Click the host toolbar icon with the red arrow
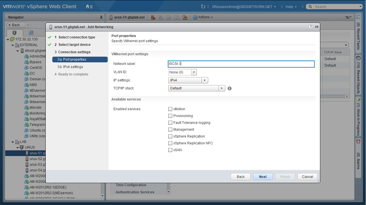 [x=153, y=17]
